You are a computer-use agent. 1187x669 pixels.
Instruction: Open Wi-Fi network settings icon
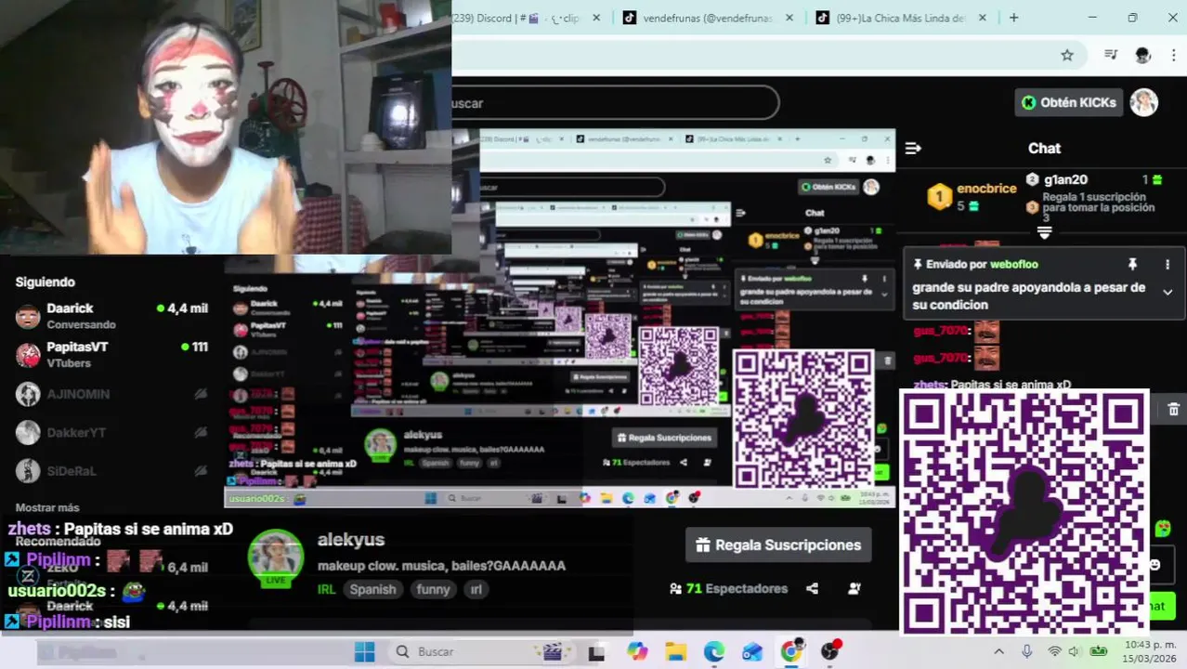(x=1054, y=651)
